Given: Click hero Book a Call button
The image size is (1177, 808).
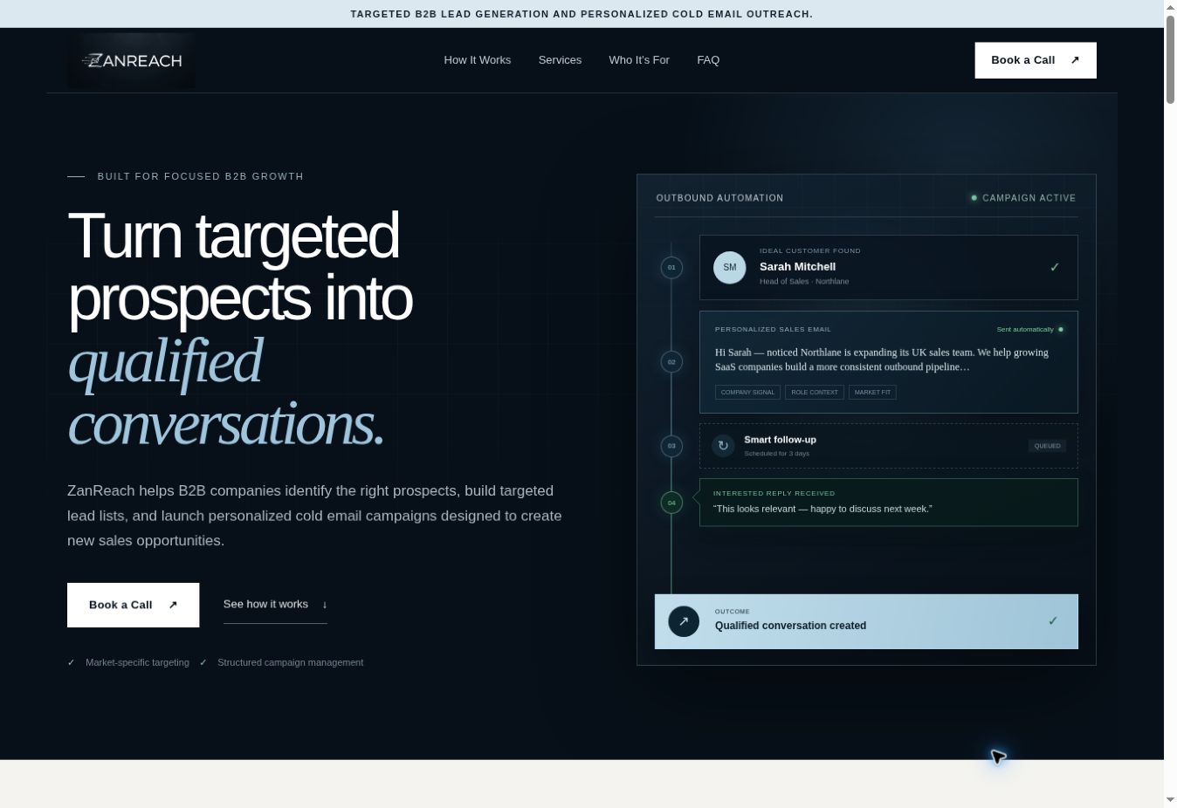Looking at the screenshot, I should pyautogui.click(x=134, y=605).
